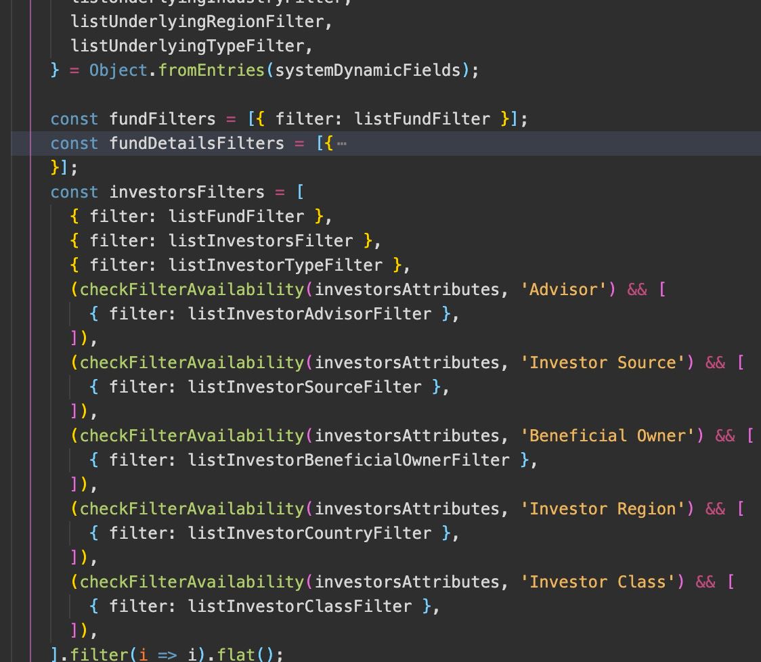Click listInvestorCountryFilter identifier
Screen dimensions: 761x662
click(309, 533)
